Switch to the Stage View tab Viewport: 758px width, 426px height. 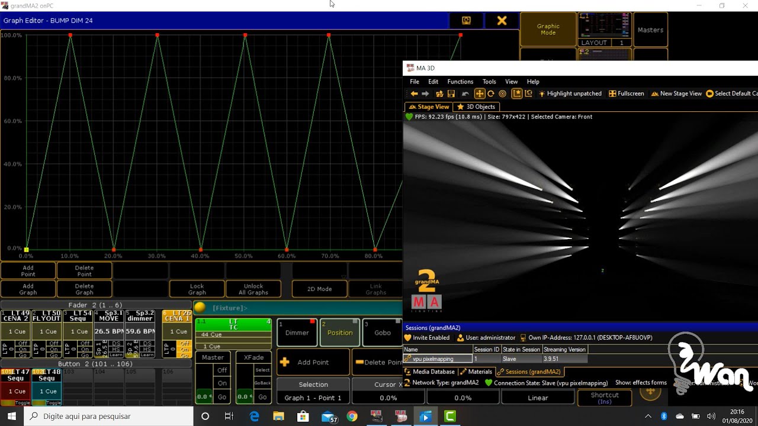(429, 106)
